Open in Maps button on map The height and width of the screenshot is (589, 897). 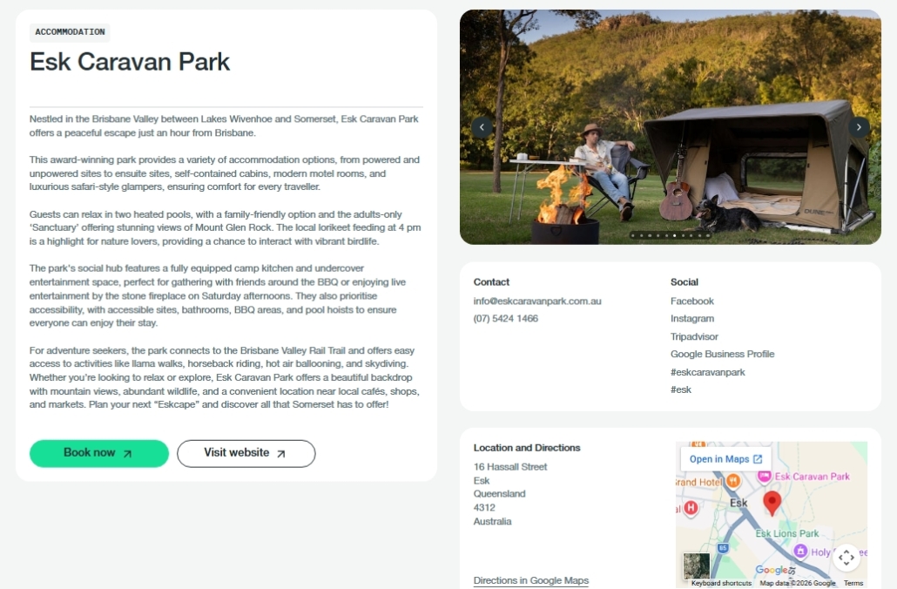(726, 459)
